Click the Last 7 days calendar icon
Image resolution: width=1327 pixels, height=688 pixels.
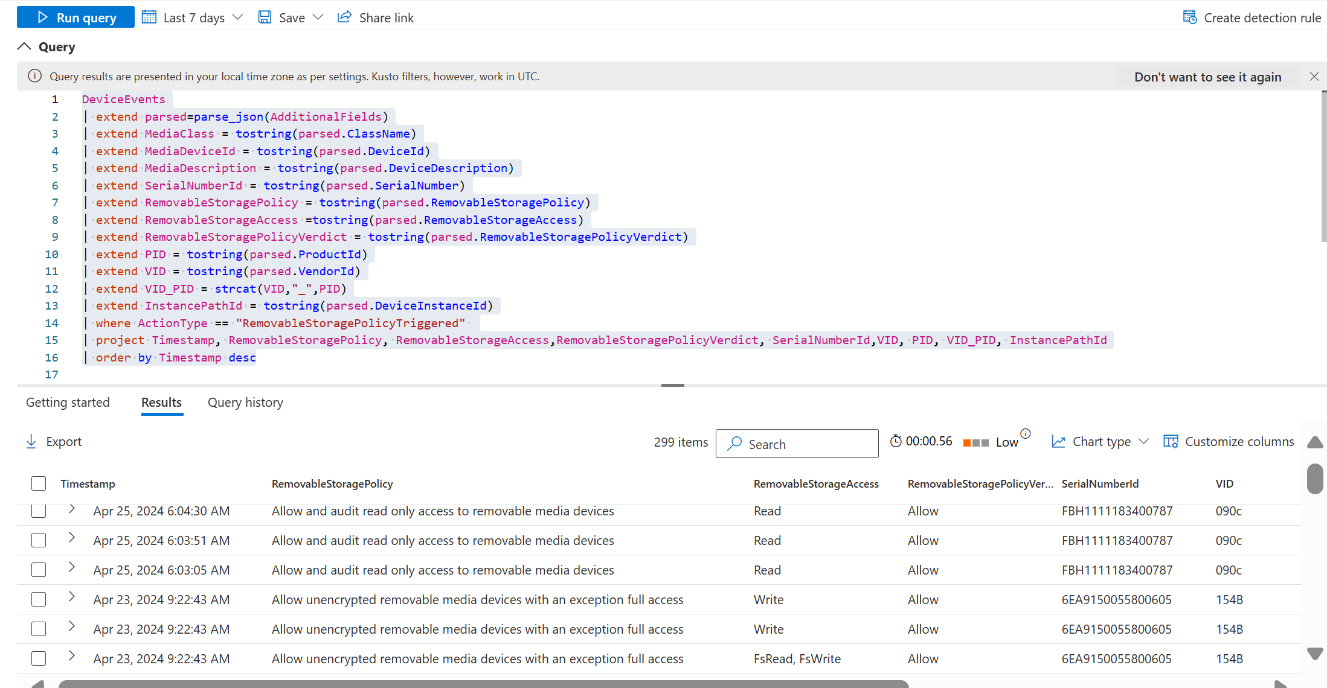tap(150, 17)
